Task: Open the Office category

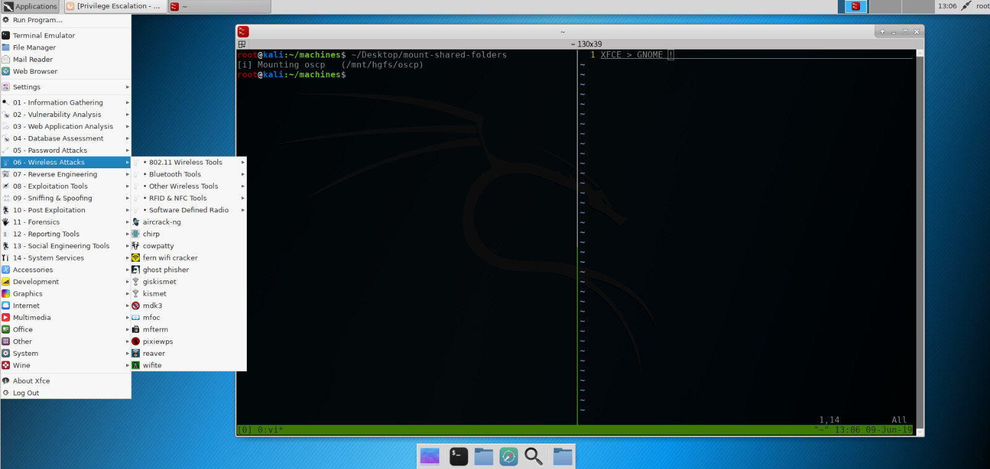Action: pos(66,330)
